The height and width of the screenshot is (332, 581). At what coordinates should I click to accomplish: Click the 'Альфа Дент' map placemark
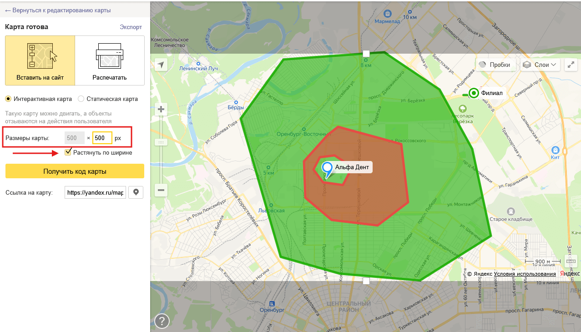click(x=327, y=169)
